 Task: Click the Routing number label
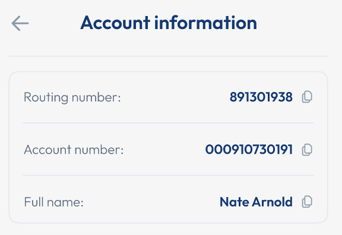72,97
